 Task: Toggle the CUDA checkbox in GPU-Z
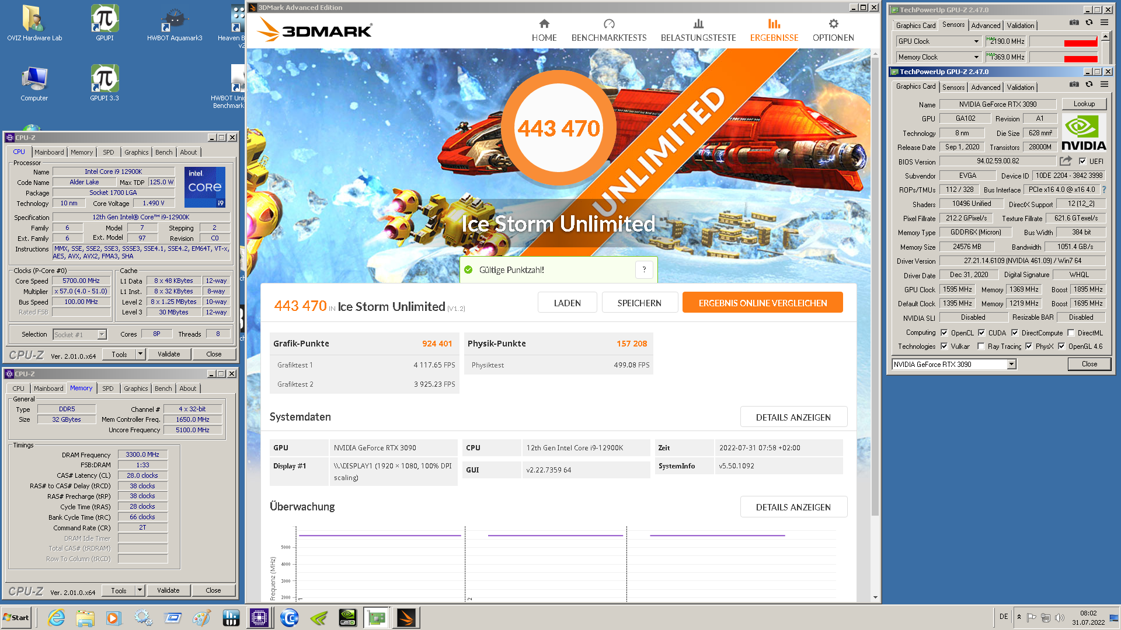[981, 333]
